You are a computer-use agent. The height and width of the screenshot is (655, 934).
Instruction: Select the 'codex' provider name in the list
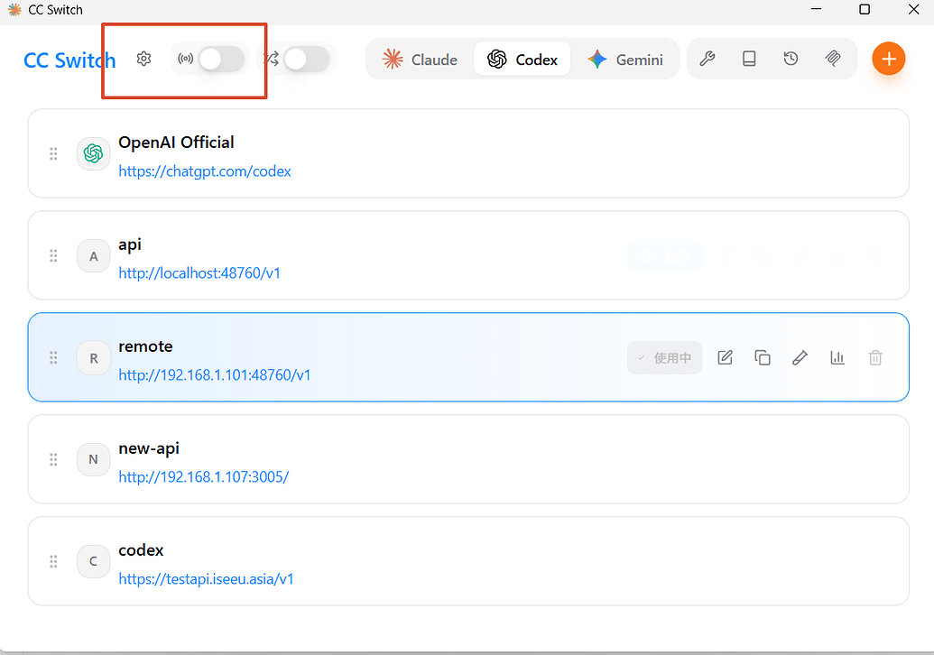pos(141,550)
